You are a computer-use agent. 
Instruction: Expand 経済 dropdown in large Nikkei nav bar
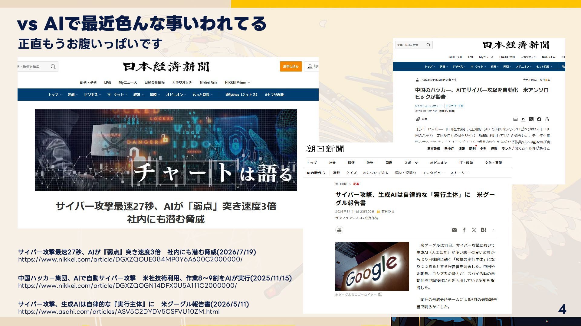click(138, 95)
